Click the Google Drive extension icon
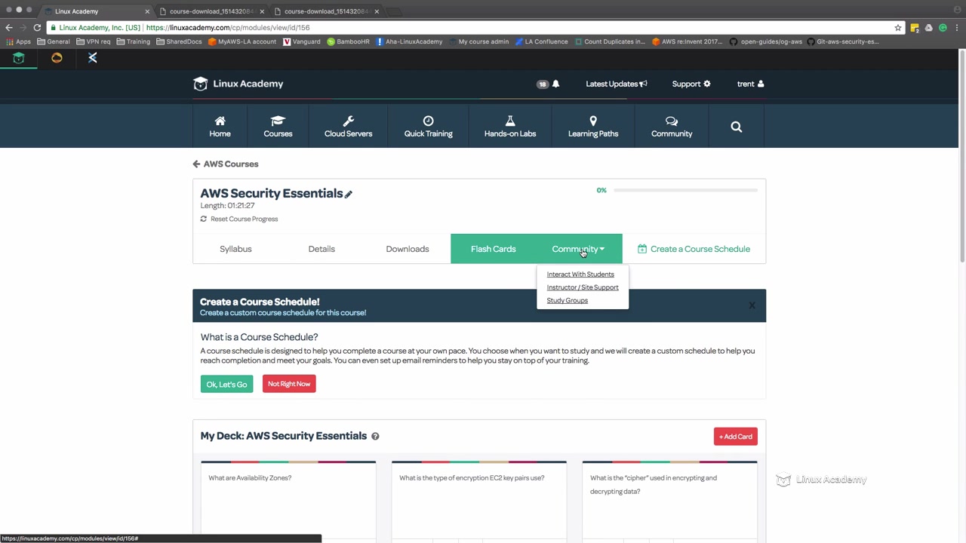This screenshot has width=966, height=543. point(929,28)
